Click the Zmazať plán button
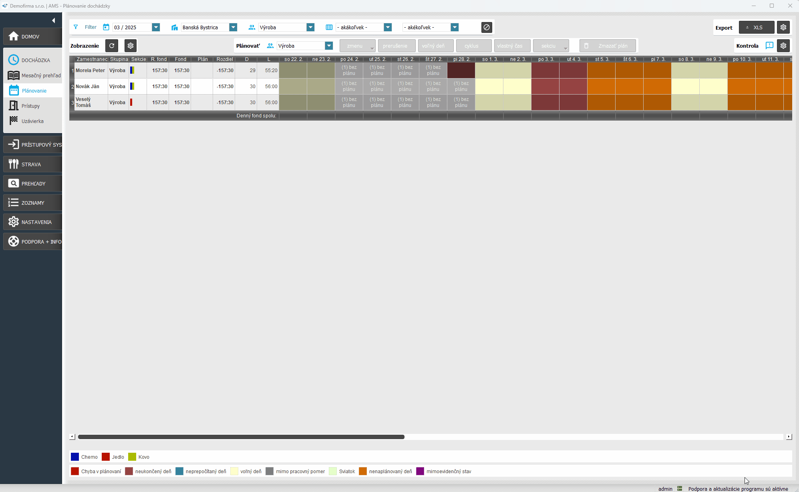 point(608,46)
